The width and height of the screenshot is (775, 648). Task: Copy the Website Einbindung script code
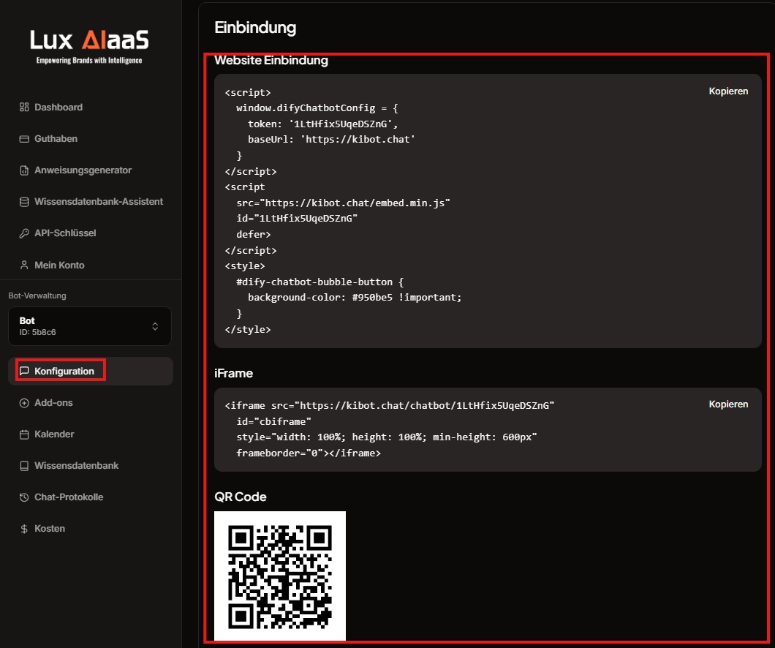(728, 91)
